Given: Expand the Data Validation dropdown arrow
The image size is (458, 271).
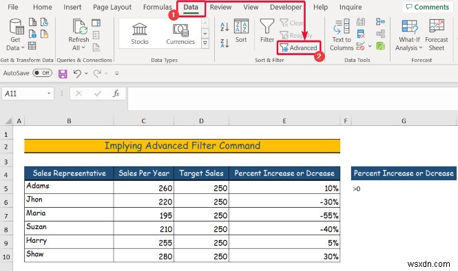Looking at the screenshot, I should click(x=370, y=46).
